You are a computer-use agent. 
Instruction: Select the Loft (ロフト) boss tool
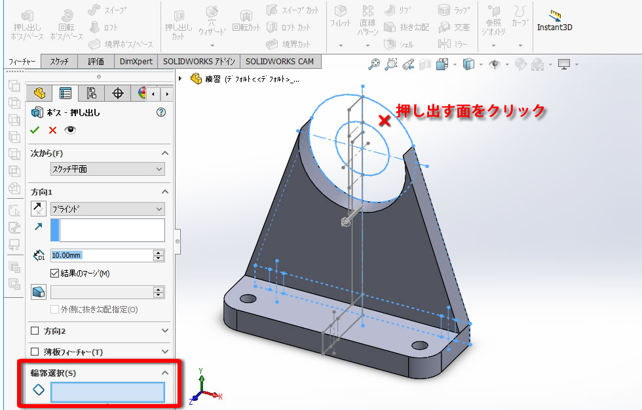(104, 28)
